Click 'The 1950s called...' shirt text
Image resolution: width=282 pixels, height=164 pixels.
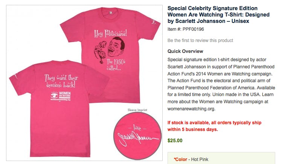[116, 65]
